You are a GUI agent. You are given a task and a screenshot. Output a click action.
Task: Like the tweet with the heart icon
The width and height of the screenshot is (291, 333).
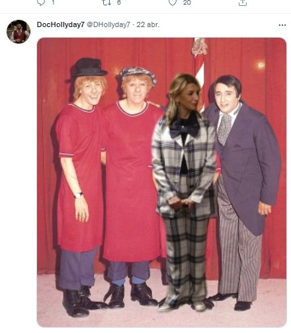[x=173, y=2]
